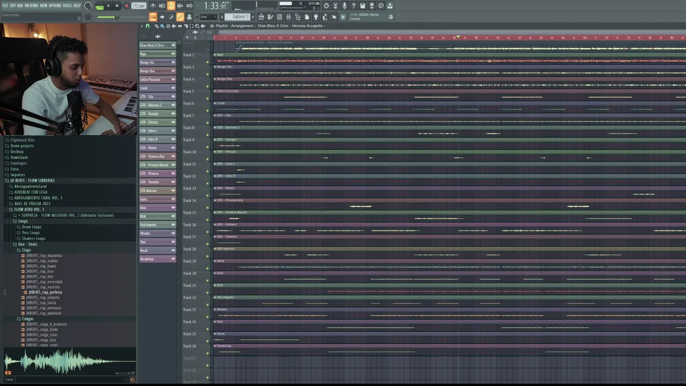The width and height of the screenshot is (686, 386).
Task: Select the GTR - Efectos clip in picker
Action: (158, 122)
